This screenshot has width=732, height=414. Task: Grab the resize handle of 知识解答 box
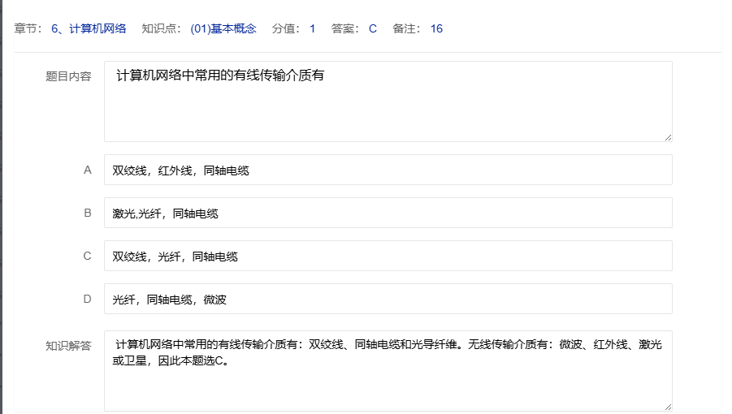(x=668, y=407)
